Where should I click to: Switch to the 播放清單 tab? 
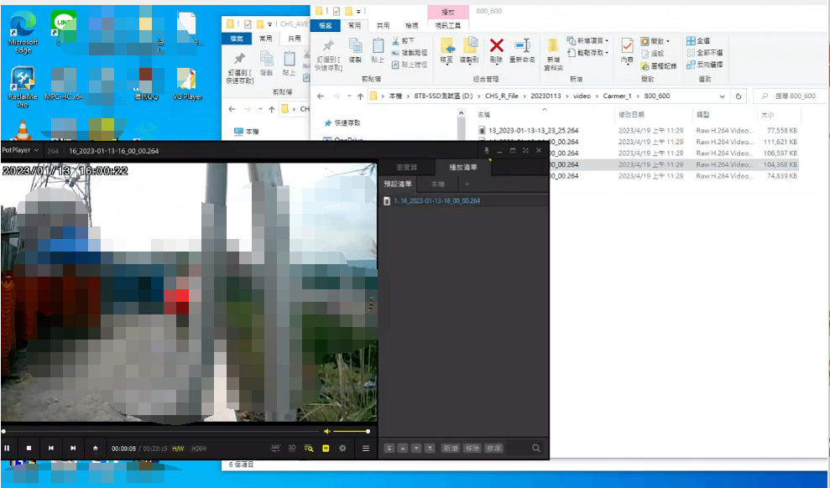462,167
